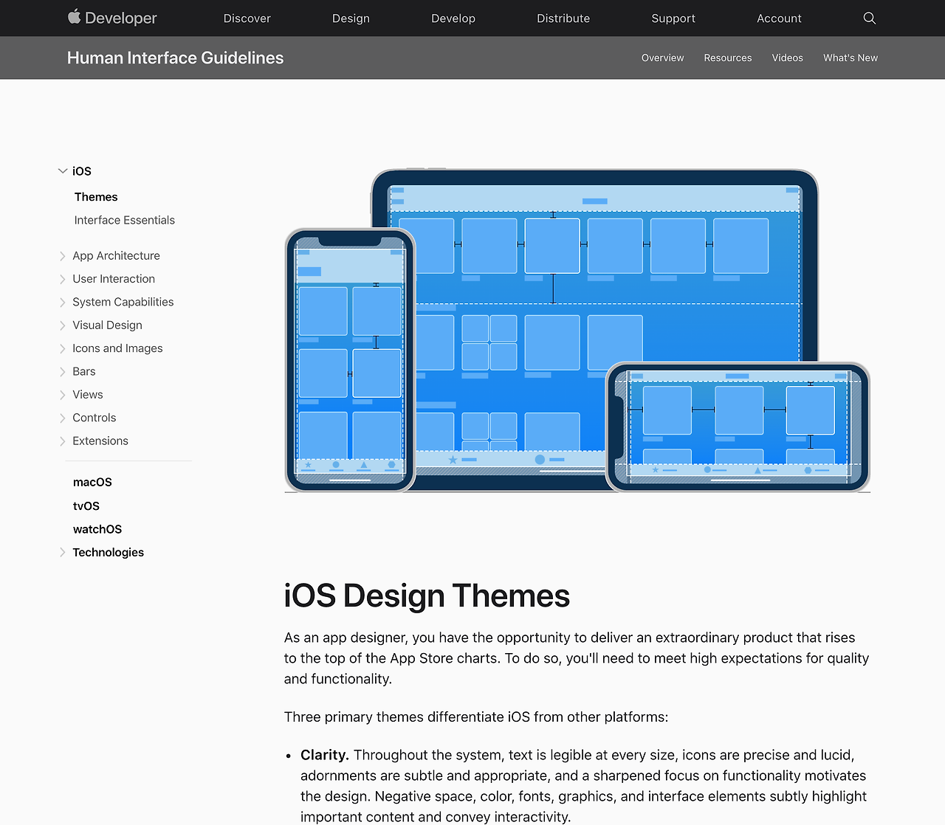Expand the System Capabilities section arrow
Image resolution: width=945 pixels, height=825 pixels.
point(62,303)
